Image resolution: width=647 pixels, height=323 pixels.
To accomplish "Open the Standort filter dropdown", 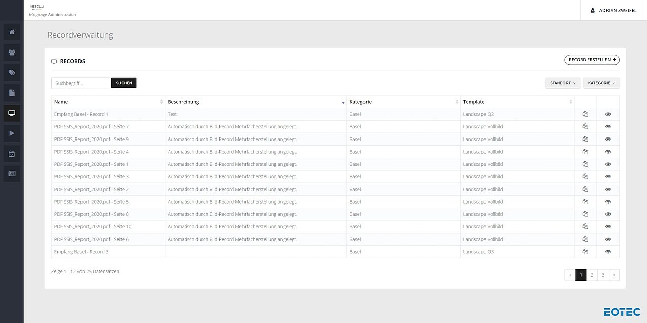I will [562, 83].
